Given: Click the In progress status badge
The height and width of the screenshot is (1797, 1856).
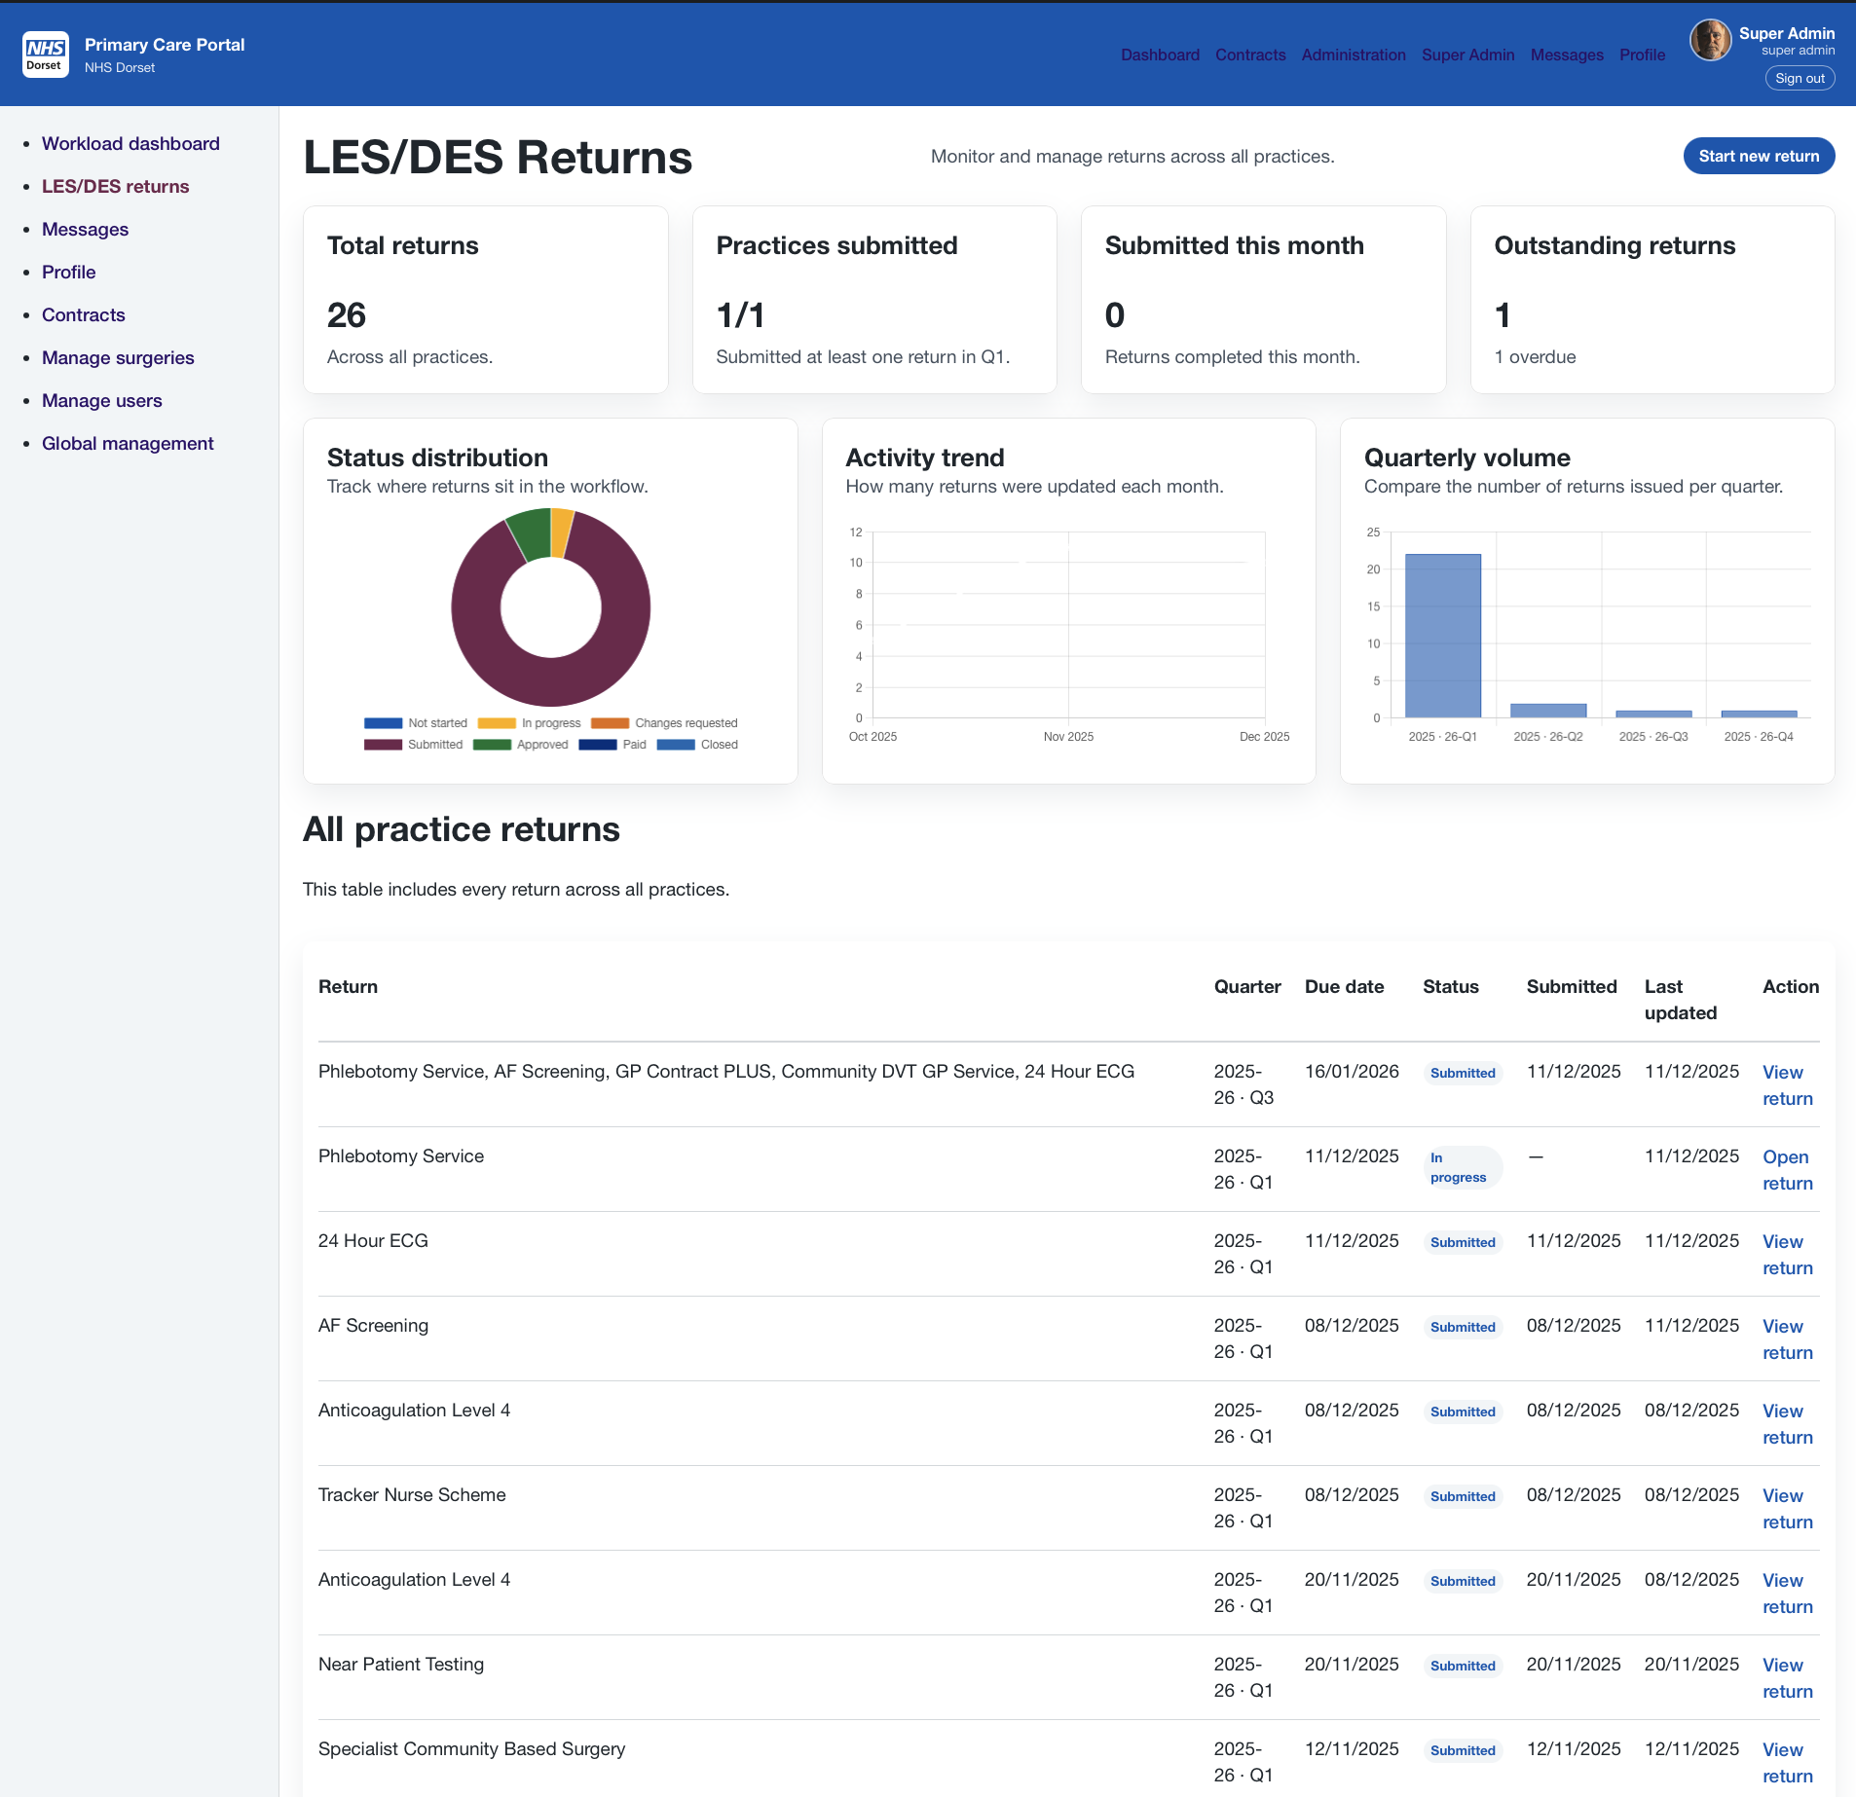Looking at the screenshot, I should pos(1464,1166).
